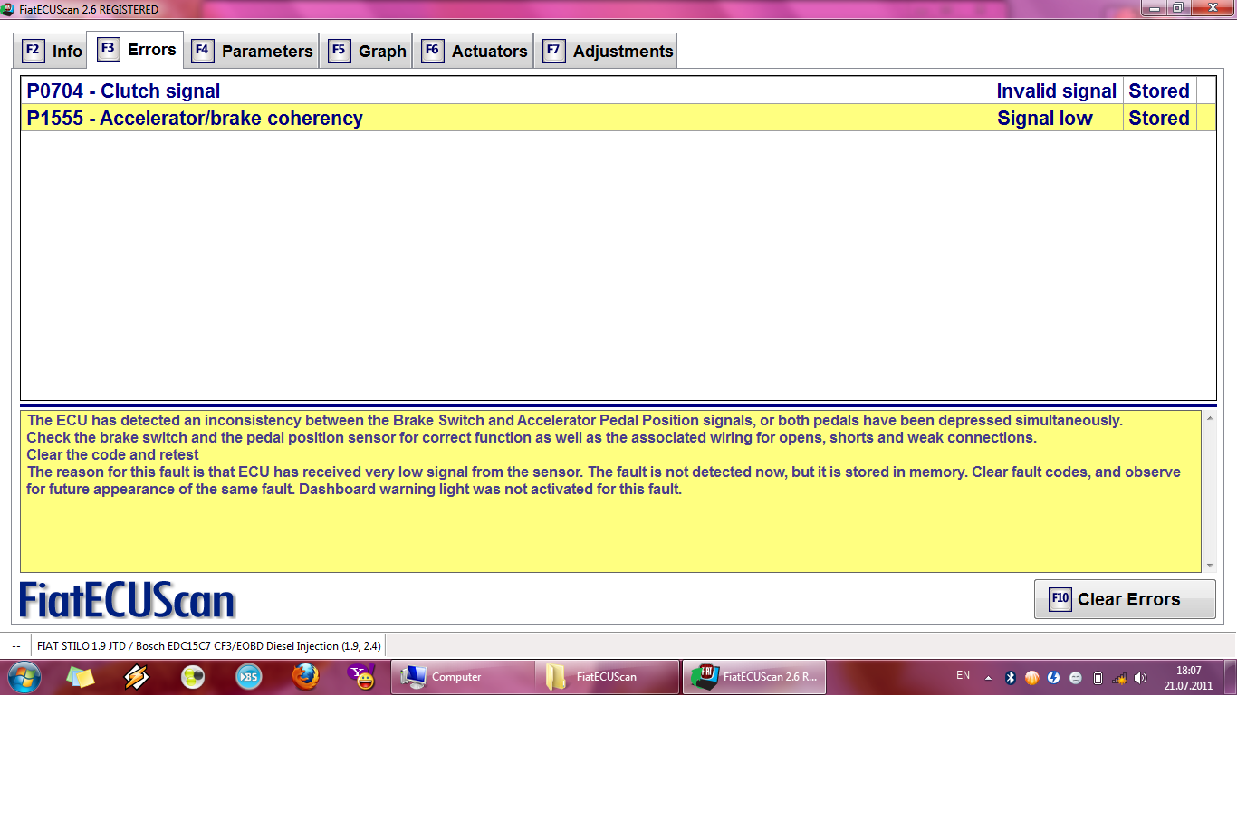Open the Windows Start menu
The width and height of the screenshot is (1237, 820).
tap(24, 677)
